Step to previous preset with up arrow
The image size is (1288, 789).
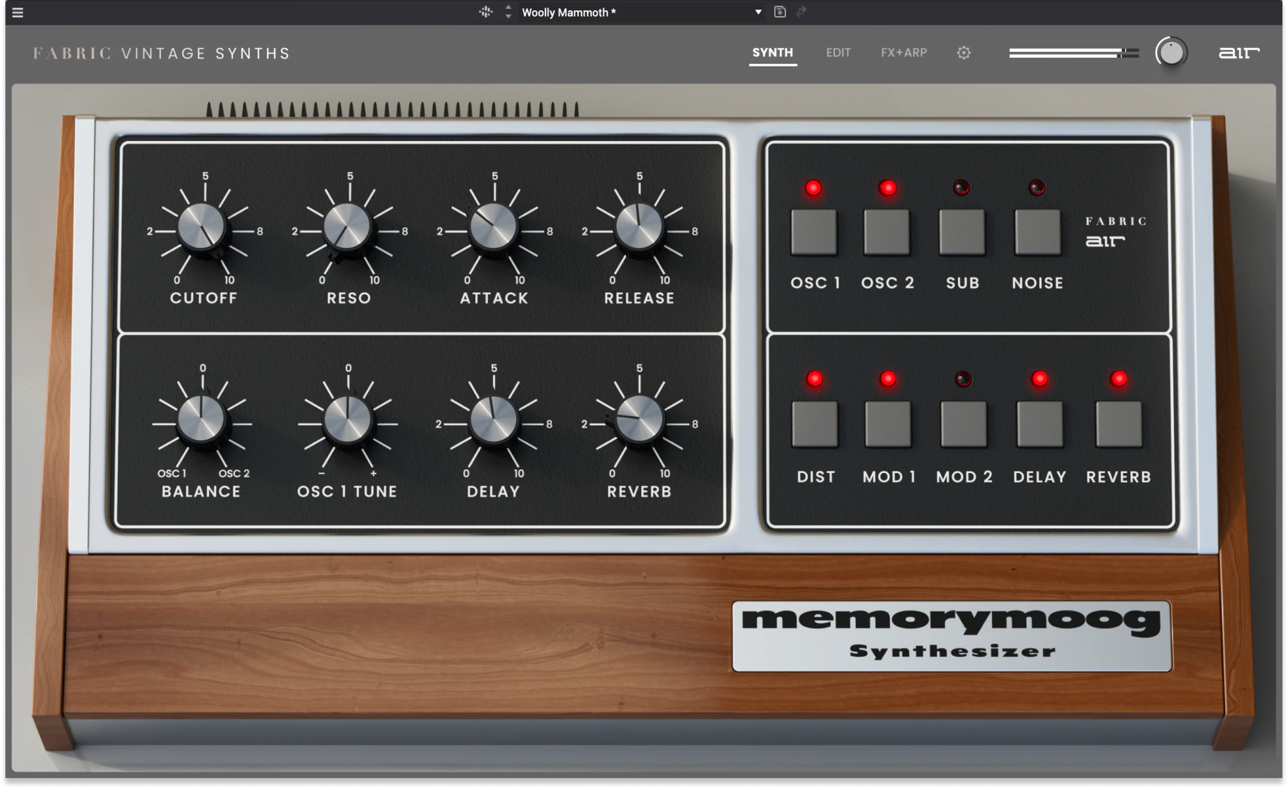pyautogui.click(x=508, y=7)
